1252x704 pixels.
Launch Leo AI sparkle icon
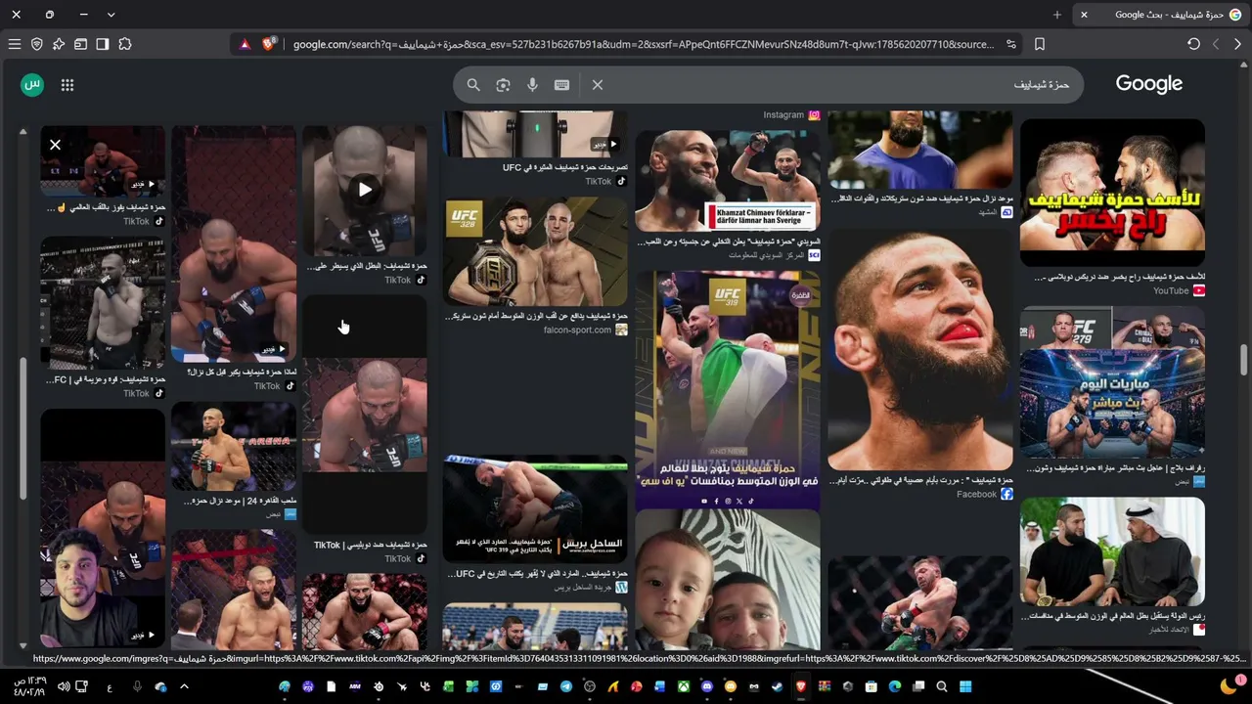point(59,44)
